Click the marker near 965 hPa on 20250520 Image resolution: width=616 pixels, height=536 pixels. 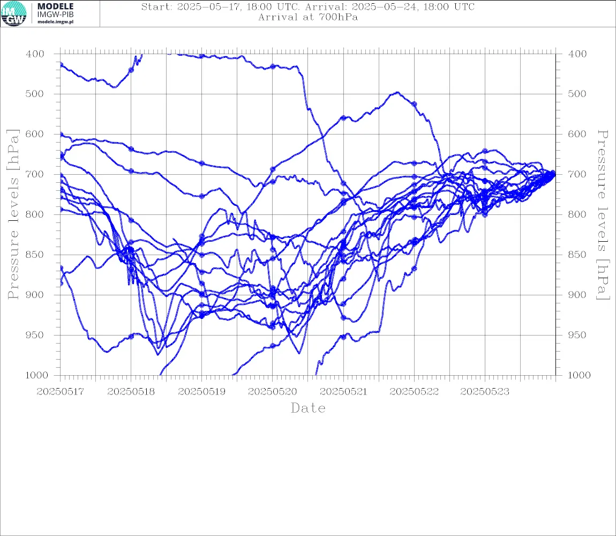[x=273, y=346]
